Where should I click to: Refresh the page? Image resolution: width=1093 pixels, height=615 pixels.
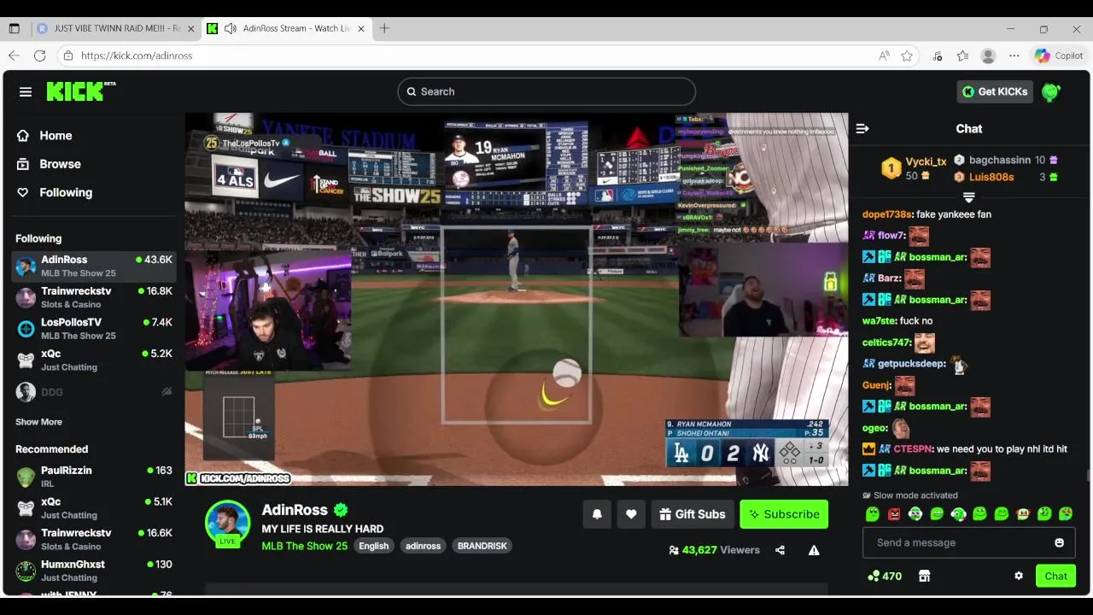tap(39, 56)
